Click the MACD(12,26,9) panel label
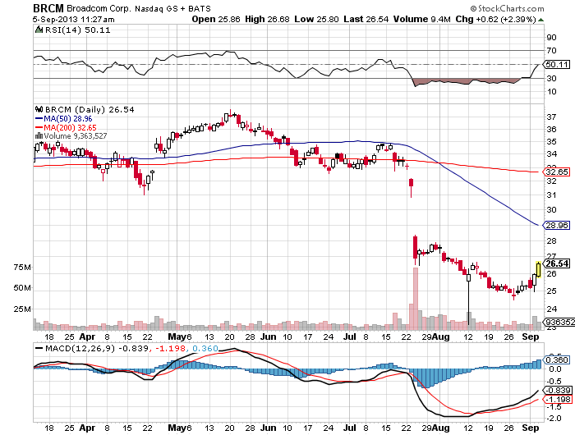 coord(79,348)
